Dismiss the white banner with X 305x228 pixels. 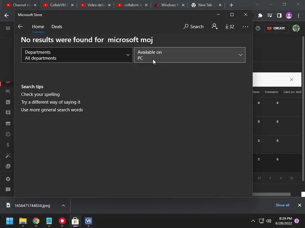(x=291, y=80)
